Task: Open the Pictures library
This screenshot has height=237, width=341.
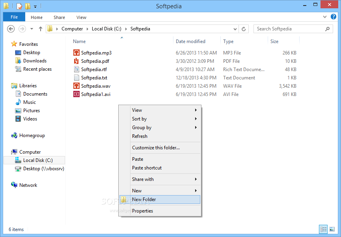Action: (32, 111)
